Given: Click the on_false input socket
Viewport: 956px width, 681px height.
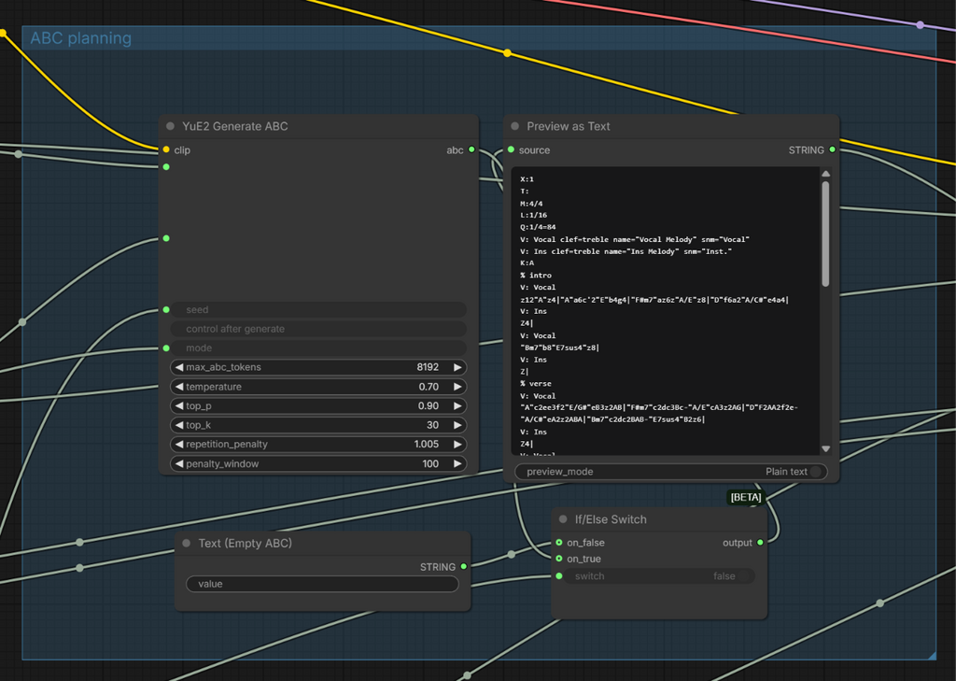Looking at the screenshot, I should coord(559,543).
